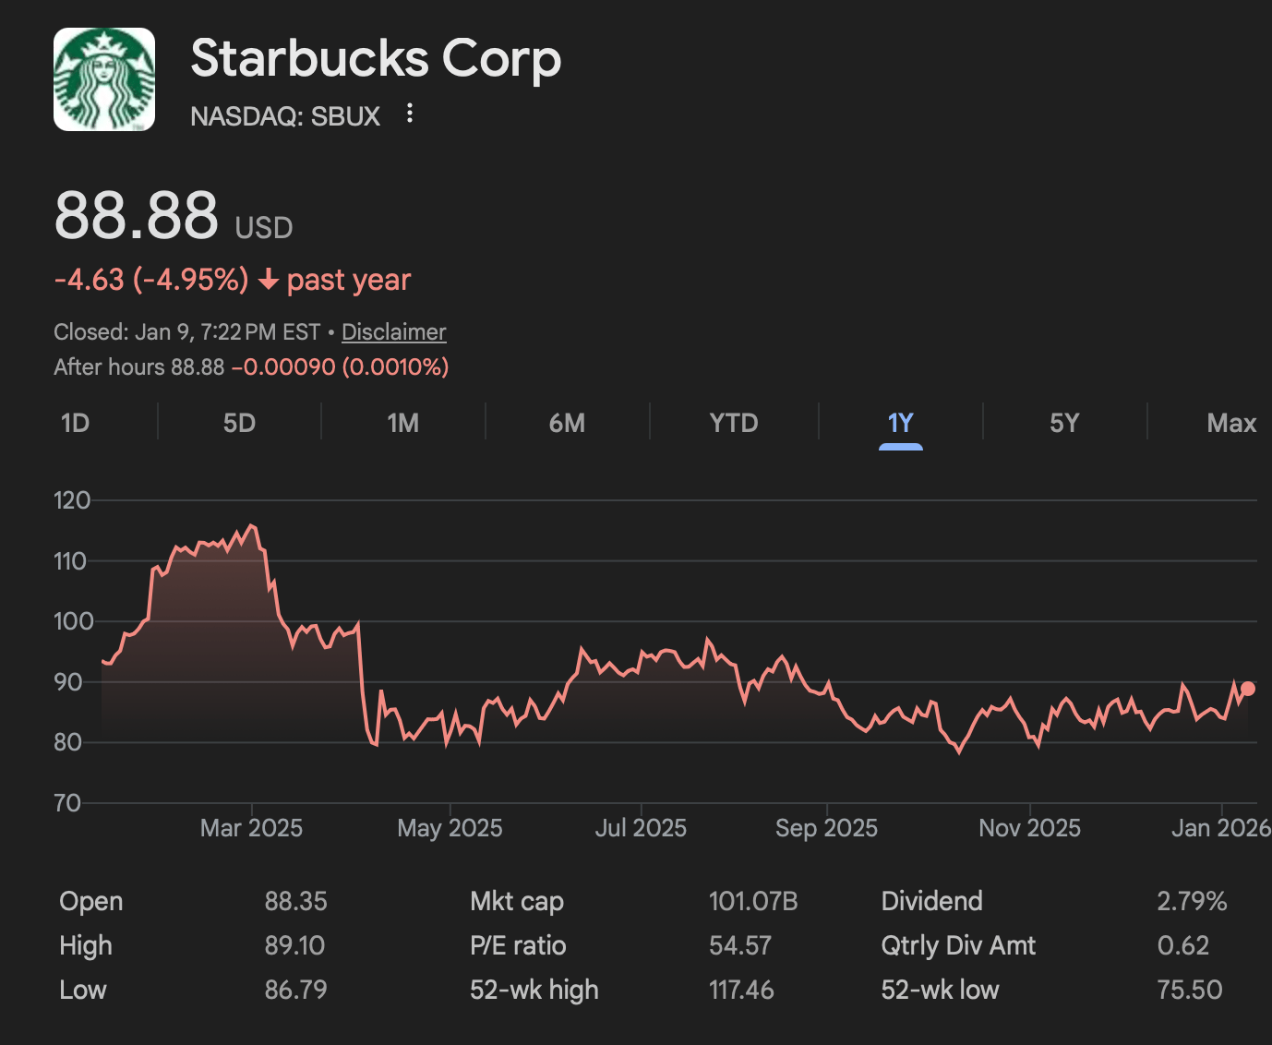Click the Nov 2025 axis label
1272x1045 pixels.
[x=1029, y=828]
